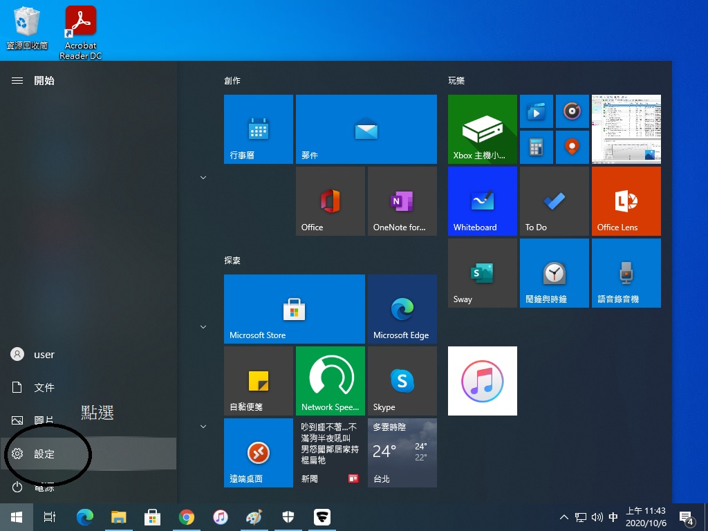The image size is (708, 531).
Task: Launch the 遠端桌面 remote desktop tile
Action: (x=259, y=453)
